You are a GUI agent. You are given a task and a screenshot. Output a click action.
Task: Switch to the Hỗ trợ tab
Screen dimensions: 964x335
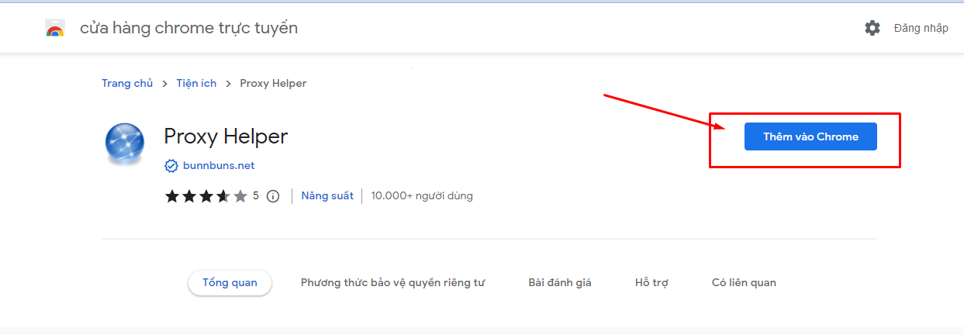(x=651, y=283)
